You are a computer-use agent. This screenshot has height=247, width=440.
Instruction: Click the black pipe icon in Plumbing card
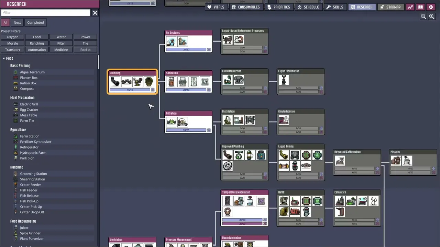[115, 82]
